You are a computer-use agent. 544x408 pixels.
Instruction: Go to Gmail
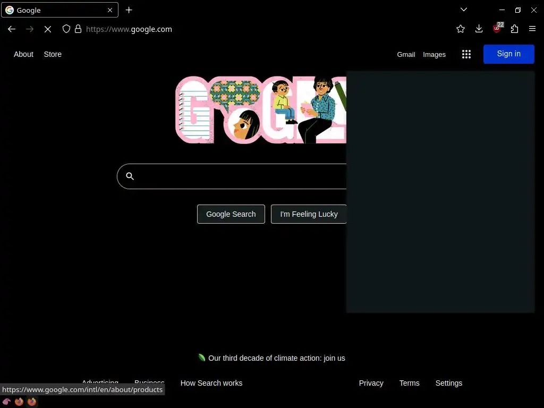406,55
